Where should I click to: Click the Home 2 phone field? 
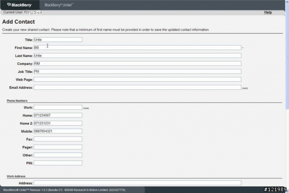click(58, 123)
